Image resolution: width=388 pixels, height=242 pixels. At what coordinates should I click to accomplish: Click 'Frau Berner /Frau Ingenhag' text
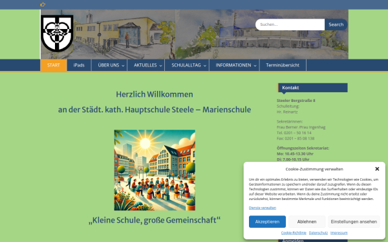301,127
